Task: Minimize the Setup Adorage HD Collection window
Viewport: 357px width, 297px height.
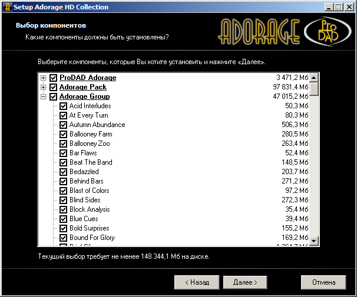Action: point(329,7)
